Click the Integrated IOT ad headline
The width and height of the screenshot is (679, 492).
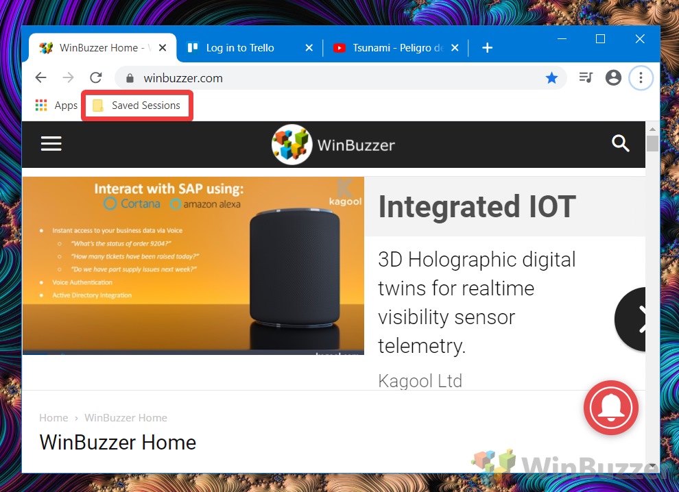click(477, 206)
